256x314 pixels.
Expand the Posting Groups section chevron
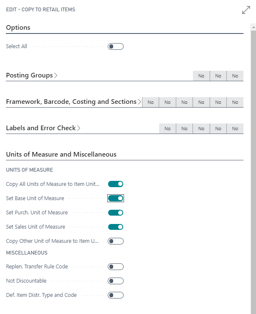coord(56,75)
